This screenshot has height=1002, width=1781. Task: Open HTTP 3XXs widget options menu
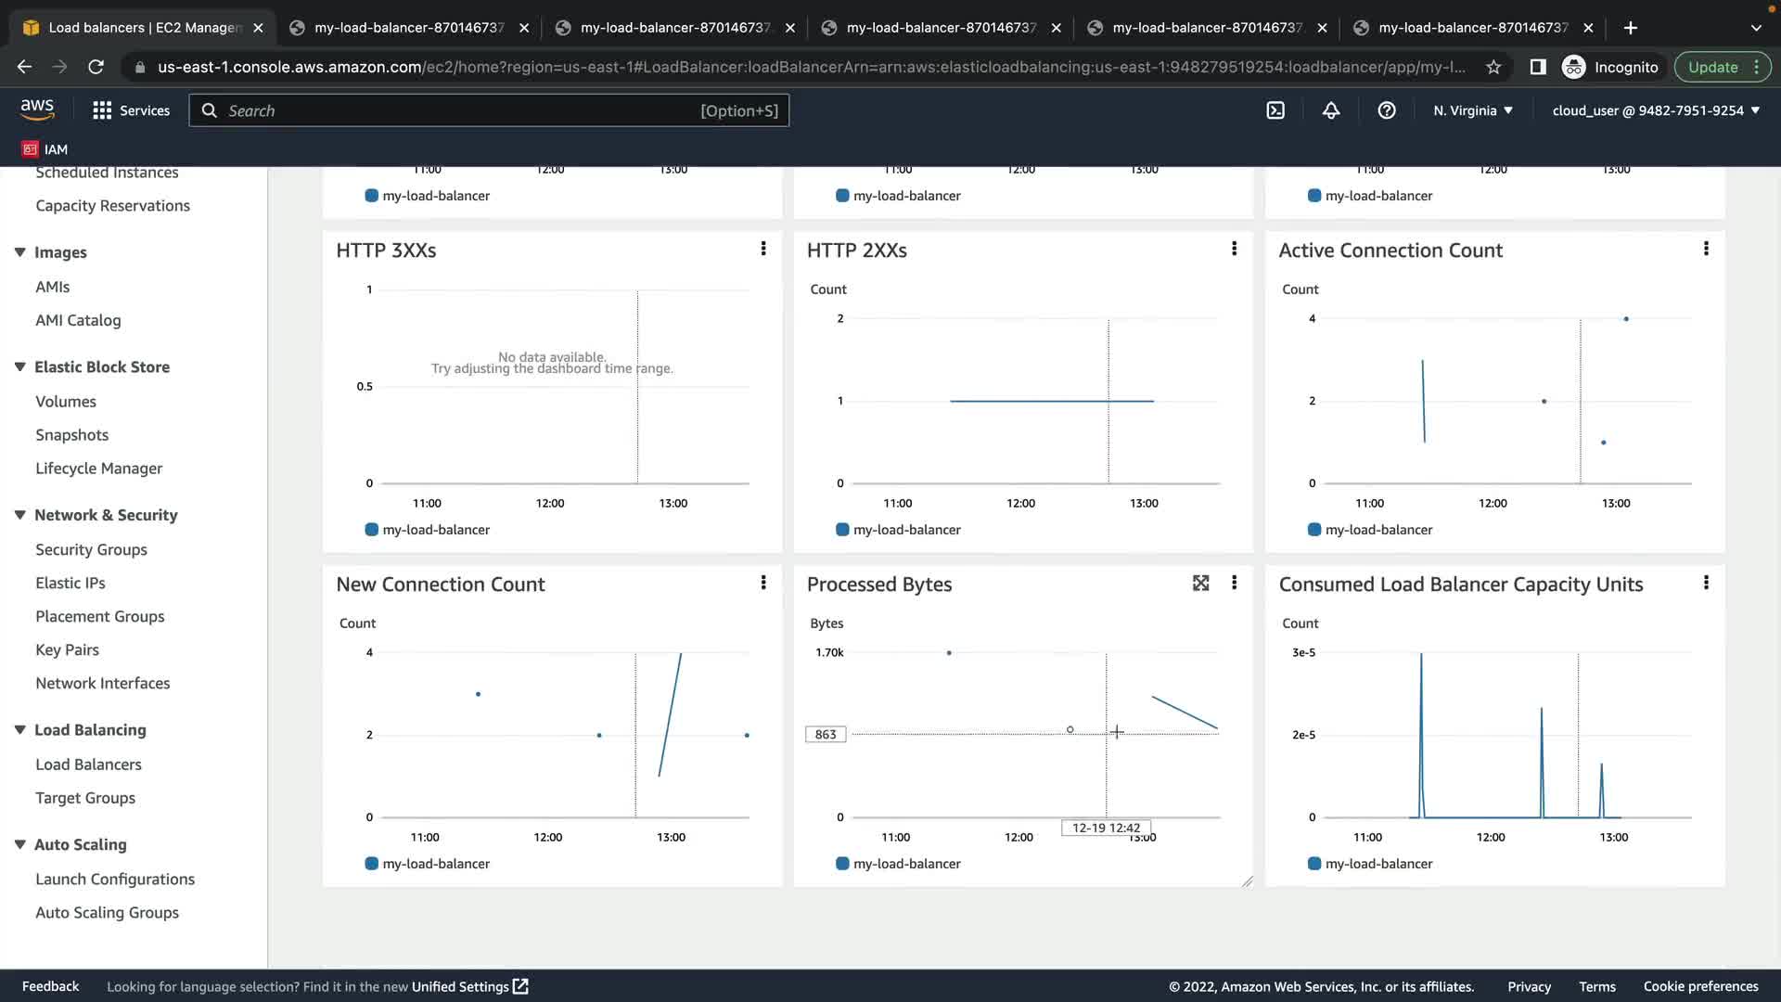coord(763,249)
